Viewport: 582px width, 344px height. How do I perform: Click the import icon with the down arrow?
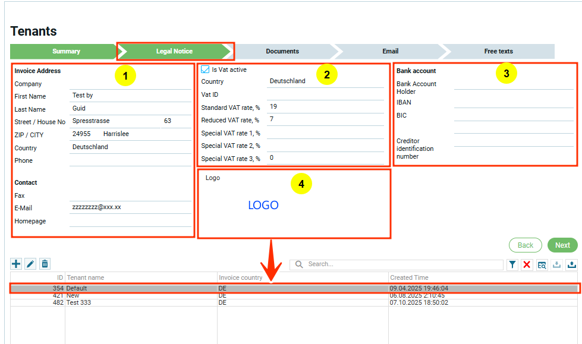(x=556, y=264)
